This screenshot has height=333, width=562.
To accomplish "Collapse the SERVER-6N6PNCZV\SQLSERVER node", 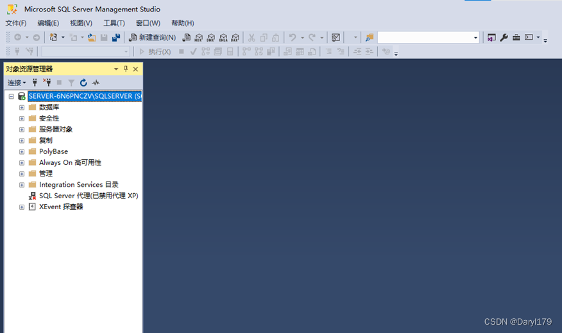I will click(12, 96).
